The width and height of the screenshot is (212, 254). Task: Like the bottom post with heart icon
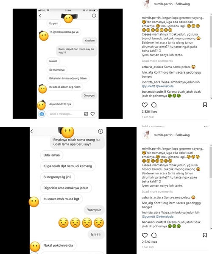145,235
